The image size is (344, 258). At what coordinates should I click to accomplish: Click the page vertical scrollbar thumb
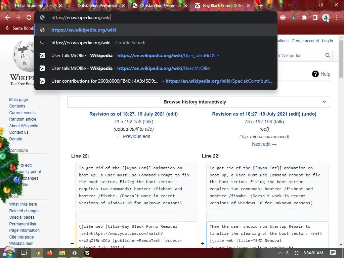click(x=341, y=59)
